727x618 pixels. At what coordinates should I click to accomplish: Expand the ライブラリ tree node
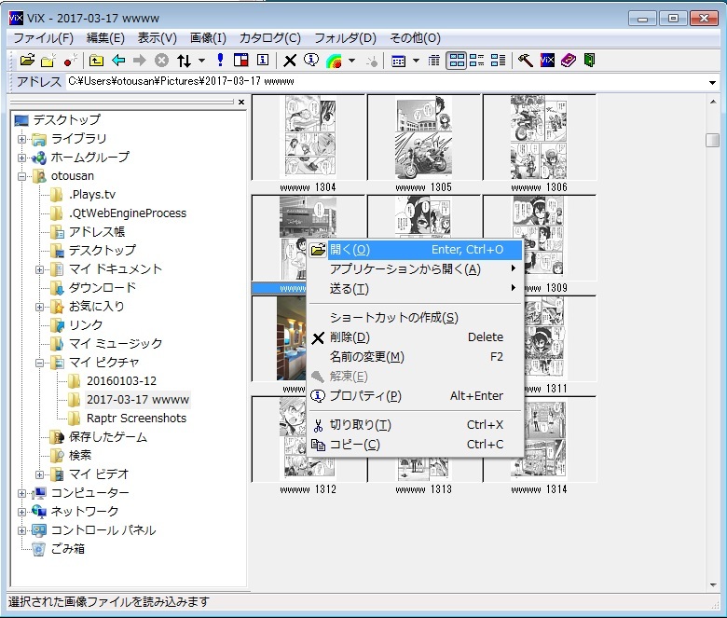(x=21, y=139)
